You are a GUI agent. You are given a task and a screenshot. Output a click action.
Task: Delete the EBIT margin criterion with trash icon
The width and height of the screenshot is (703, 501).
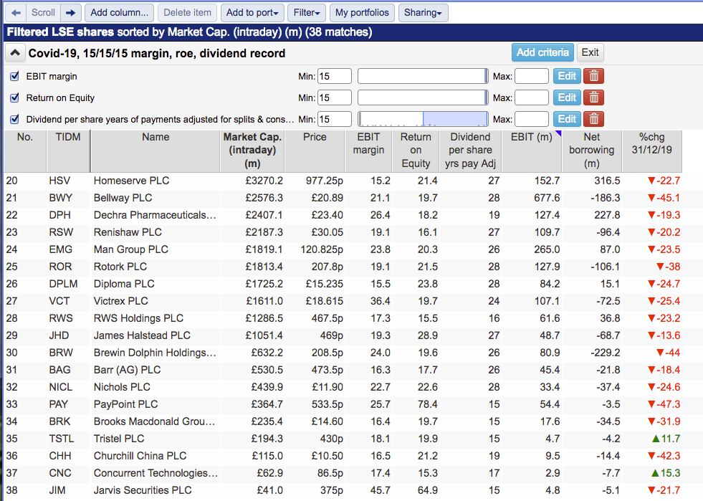coord(593,76)
